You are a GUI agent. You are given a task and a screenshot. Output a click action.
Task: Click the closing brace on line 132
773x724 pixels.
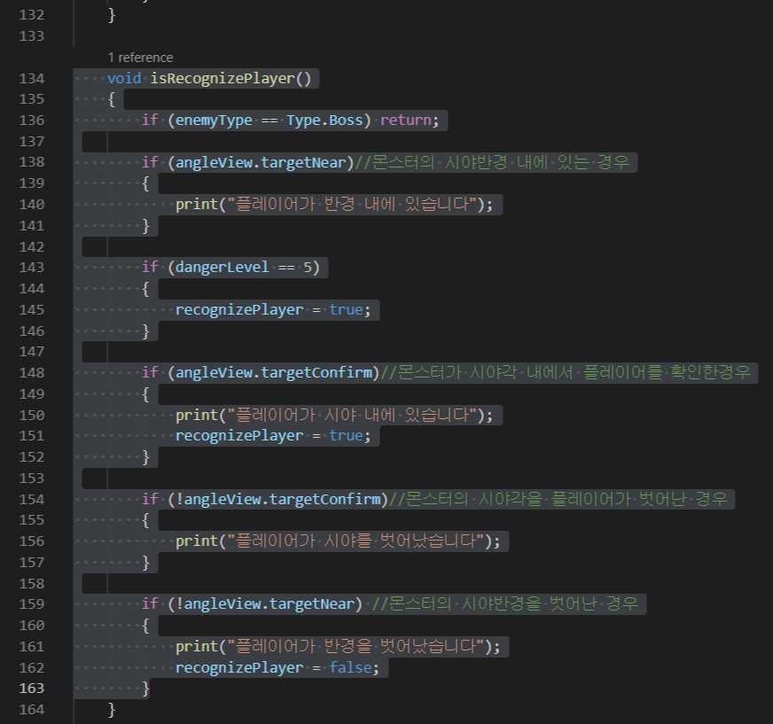click(112, 15)
